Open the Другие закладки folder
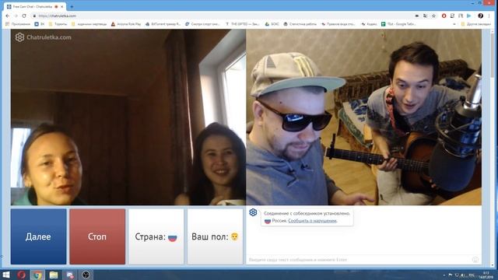The height and width of the screenshot is (280, 498). pos(475,24)
